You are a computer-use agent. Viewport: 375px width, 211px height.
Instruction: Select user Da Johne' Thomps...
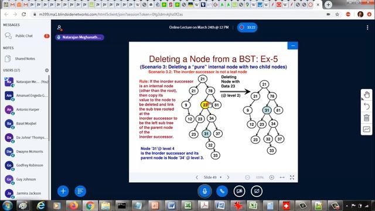(x=26, y=138)
